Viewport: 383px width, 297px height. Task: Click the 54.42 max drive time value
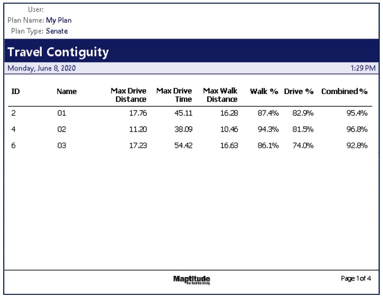point(183,146)
